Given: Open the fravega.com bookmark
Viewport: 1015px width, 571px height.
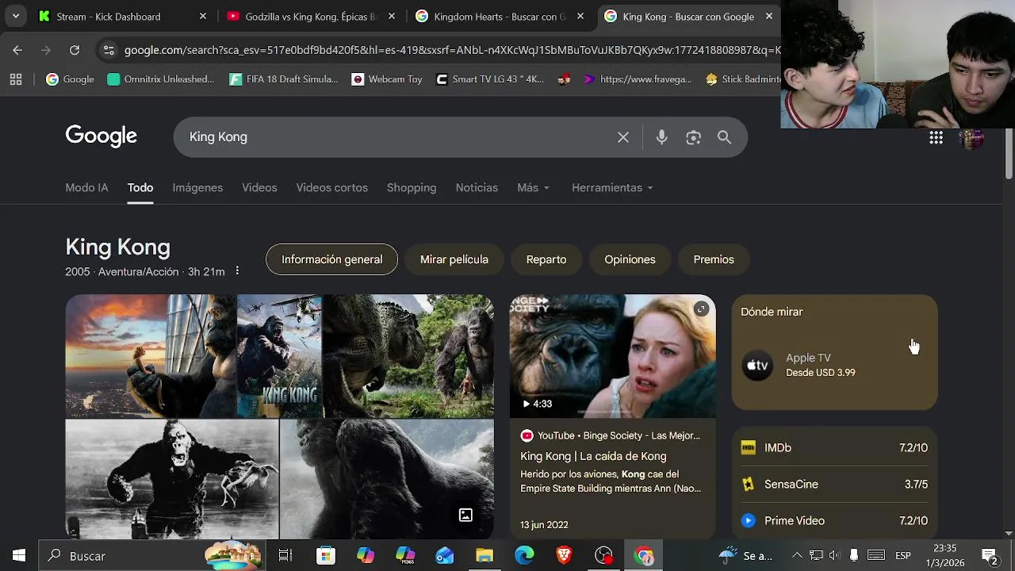Looking at the screenshot, I should tap(638, 79).
